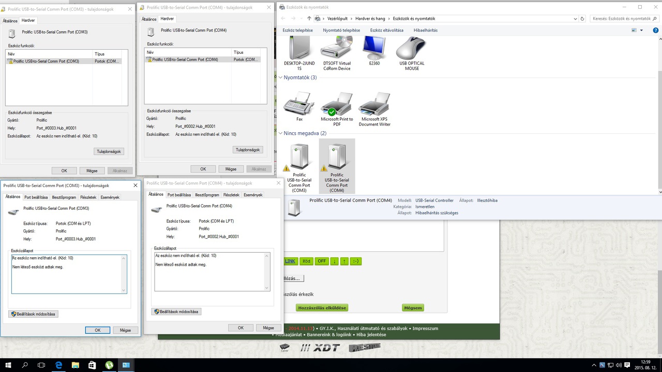Select Microsoft XPS Document Writer printer
This screenshot has height=372, width=662.
[374, 110]
